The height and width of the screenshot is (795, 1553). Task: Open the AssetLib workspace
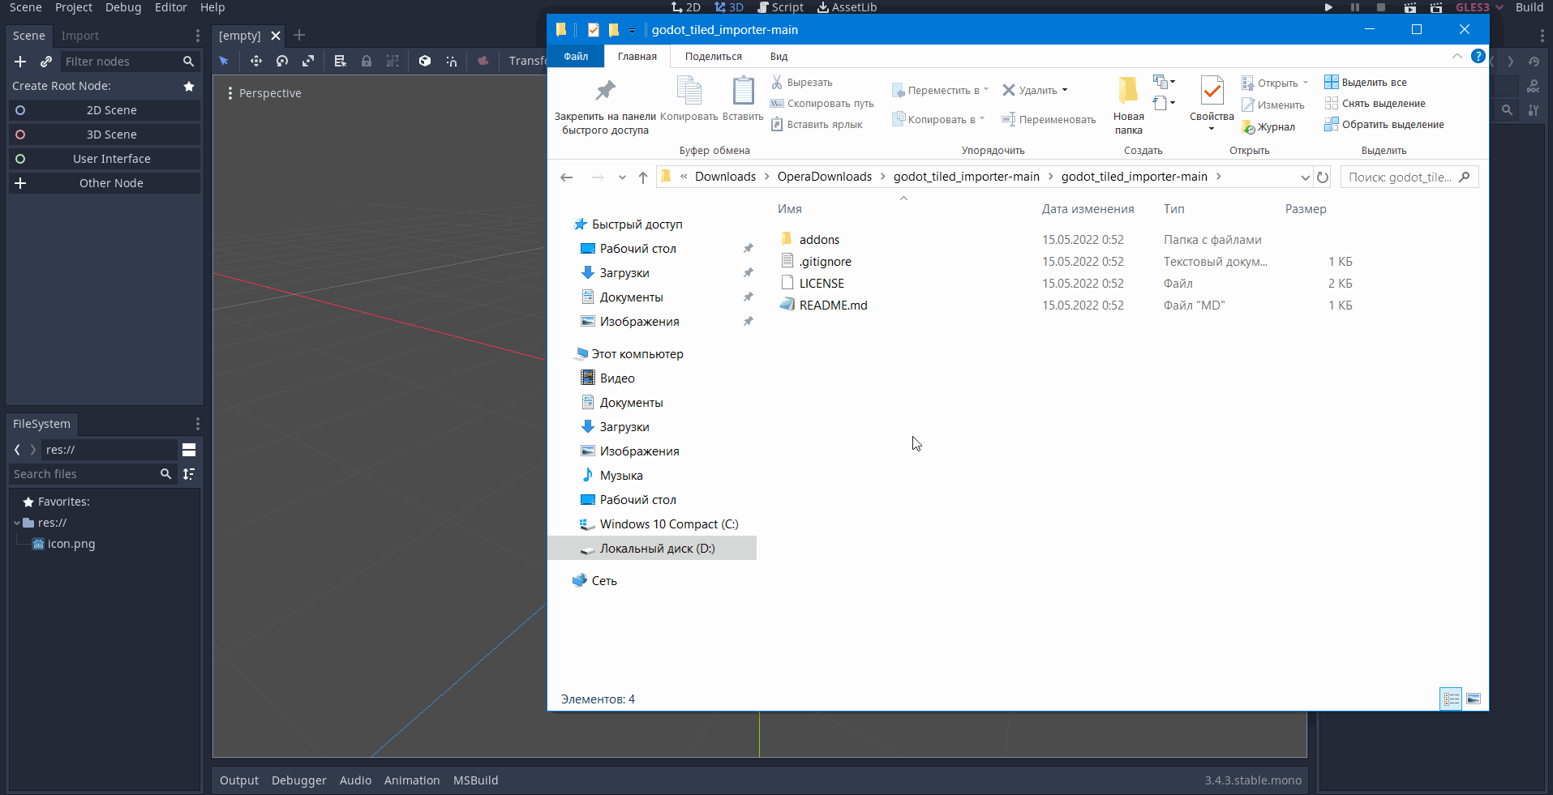847,7
